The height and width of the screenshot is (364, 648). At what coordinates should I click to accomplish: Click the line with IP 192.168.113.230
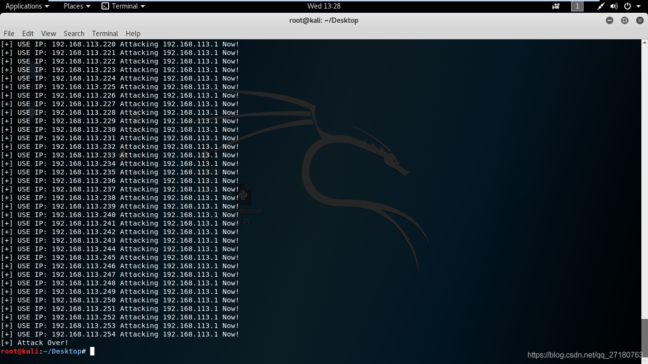point(120,129)
